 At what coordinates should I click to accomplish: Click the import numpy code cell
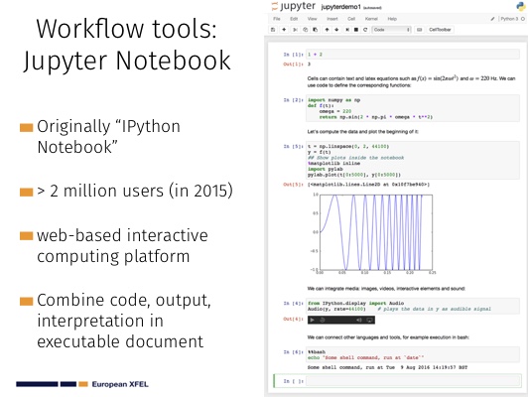pos(413,108)
